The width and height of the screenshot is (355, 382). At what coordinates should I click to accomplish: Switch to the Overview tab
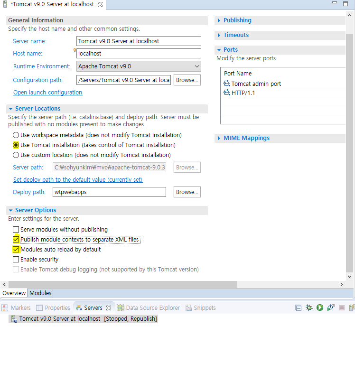(x=14, y=293)
